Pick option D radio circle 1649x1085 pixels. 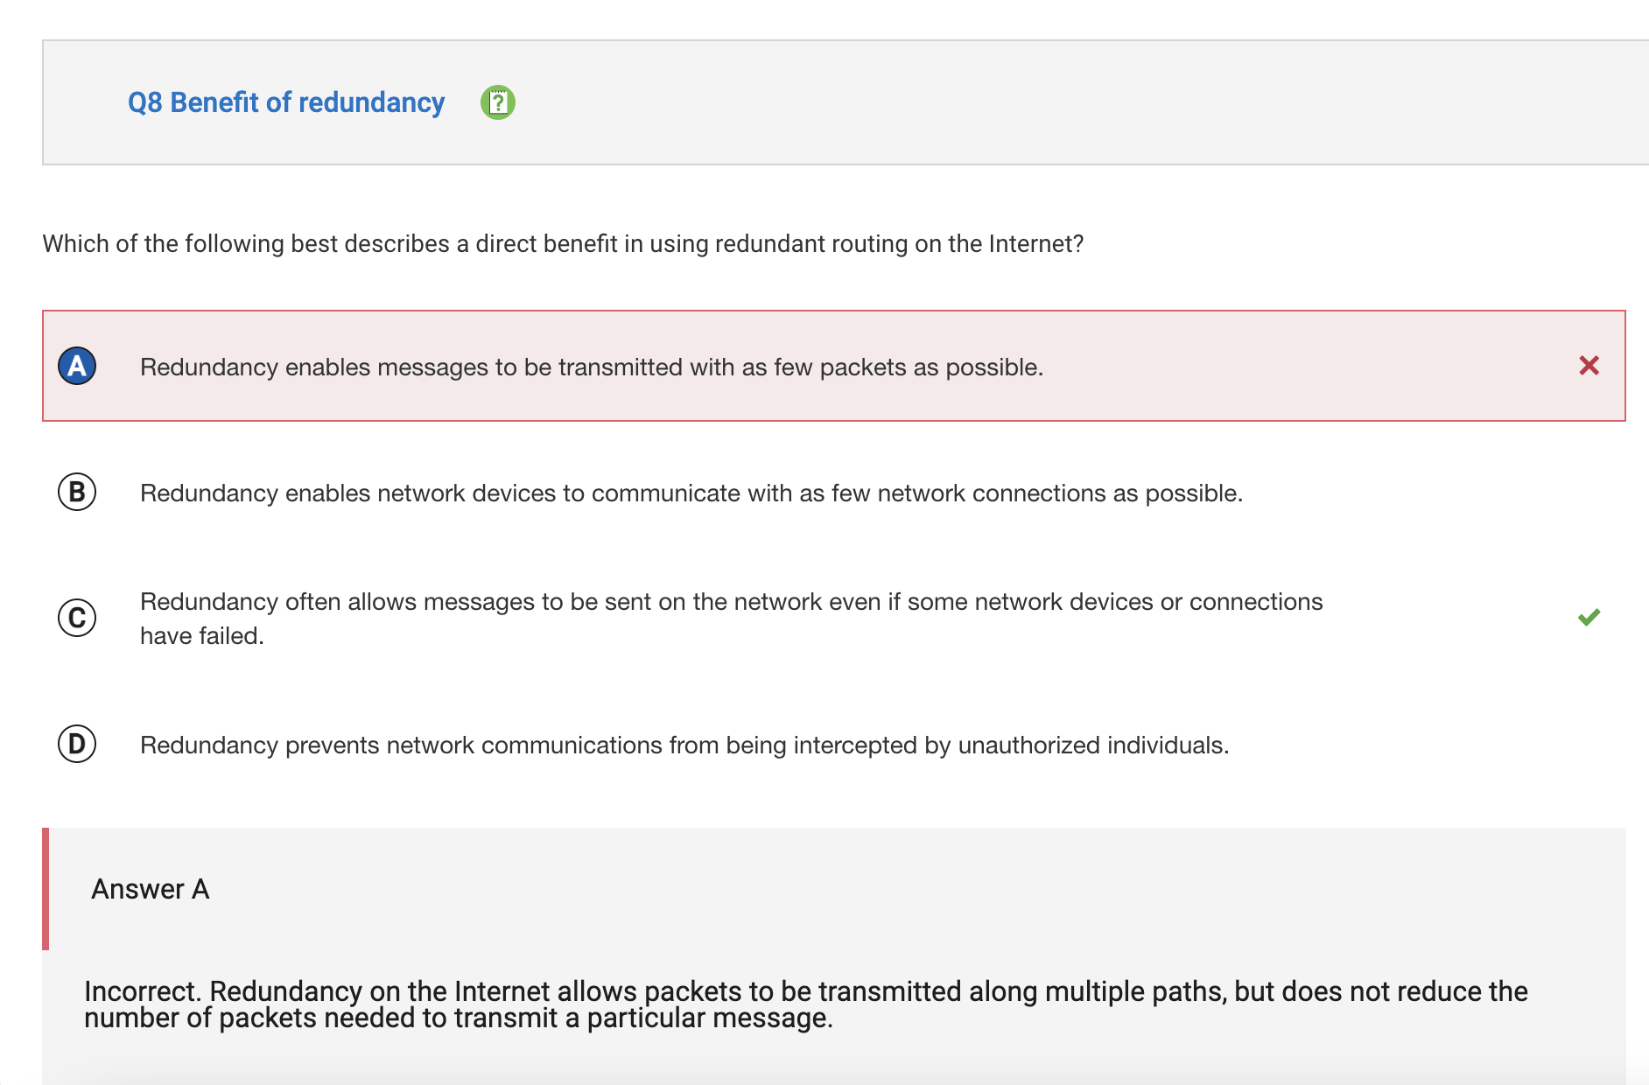point(77,744)
